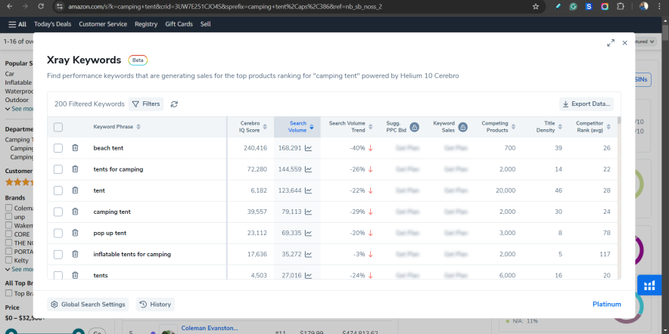Viewport: 669px width, 334px height.
Task: Expand the Xray Keywords modal to fullscreen
Action: coord(610,43)
